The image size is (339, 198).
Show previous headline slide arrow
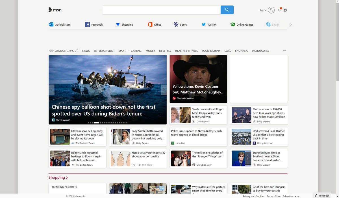[x=52, y=90]
